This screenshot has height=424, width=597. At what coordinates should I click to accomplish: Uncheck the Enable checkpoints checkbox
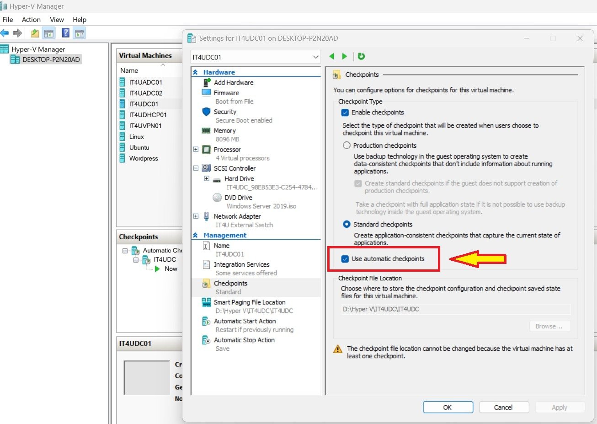pyautogui.click(x=345, y=113)
